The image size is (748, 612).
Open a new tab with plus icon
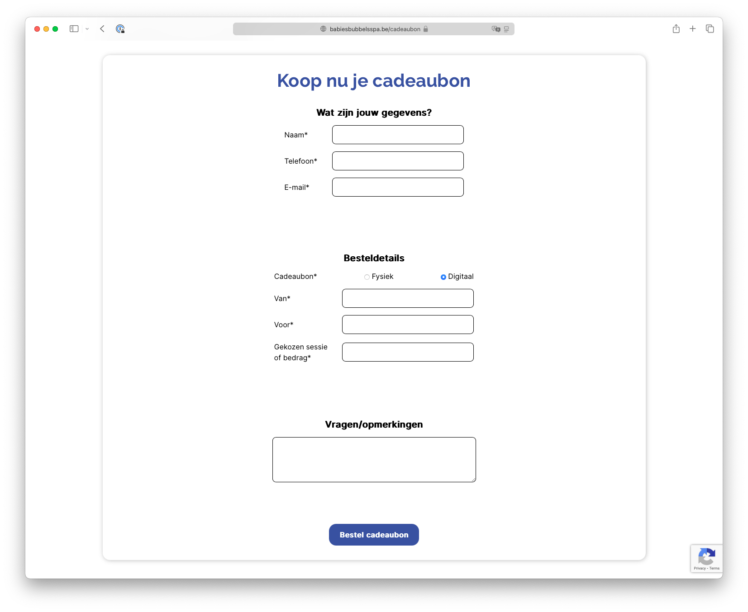click(x=692, y=29)
